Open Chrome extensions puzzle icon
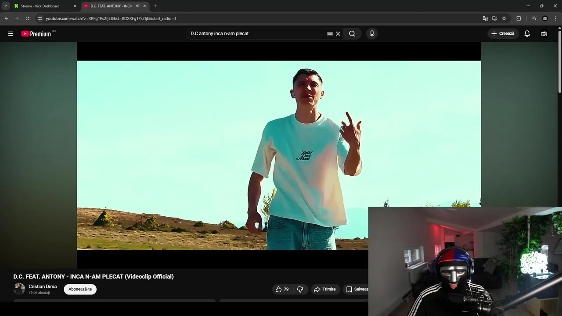562x316 pixels. click(x=519, y=18)
